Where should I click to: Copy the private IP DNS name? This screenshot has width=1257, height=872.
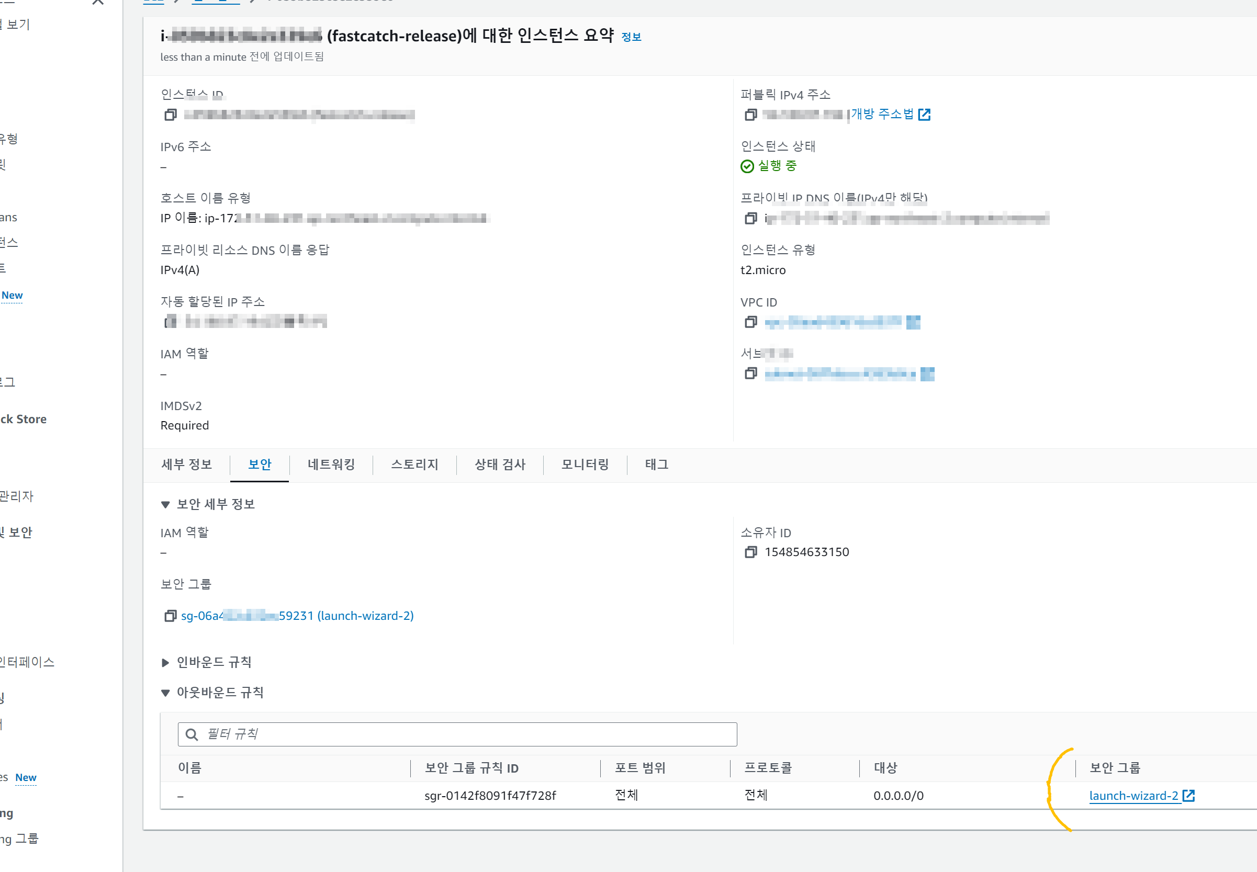click(x=751, y=219)
